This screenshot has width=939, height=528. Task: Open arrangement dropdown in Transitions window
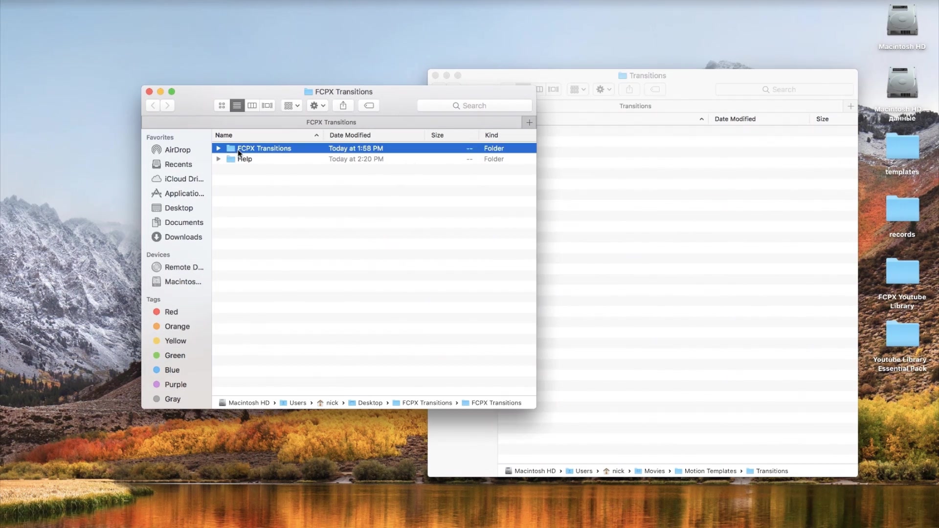coord(578,89)
